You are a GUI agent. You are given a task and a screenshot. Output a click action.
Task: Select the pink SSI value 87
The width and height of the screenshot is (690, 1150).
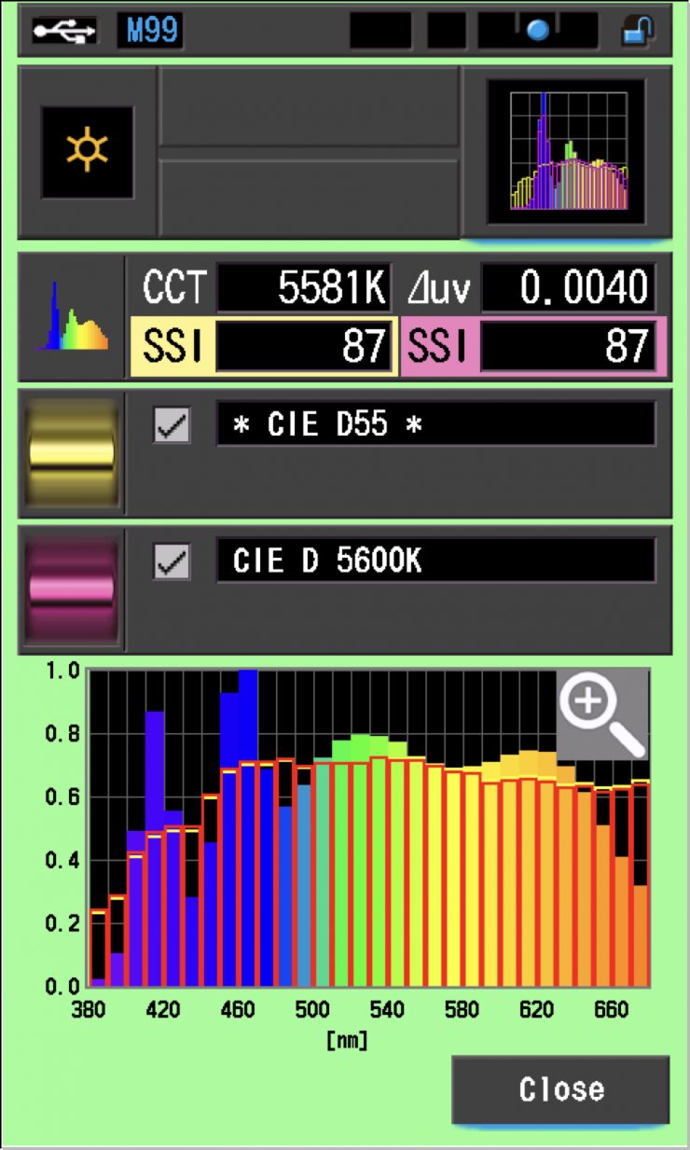pyautogui.click(x=568, y=347)
